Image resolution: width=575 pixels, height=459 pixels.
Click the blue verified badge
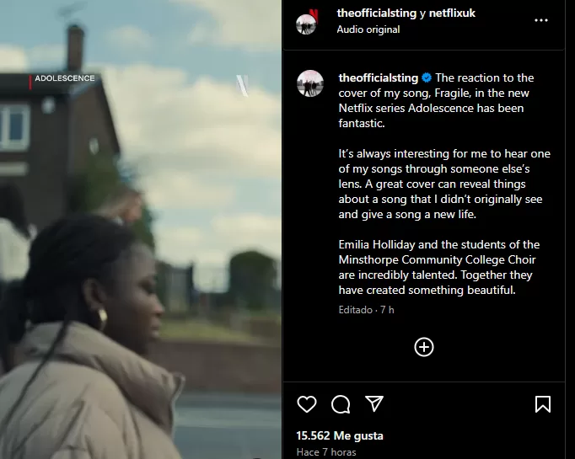point(427,77)
